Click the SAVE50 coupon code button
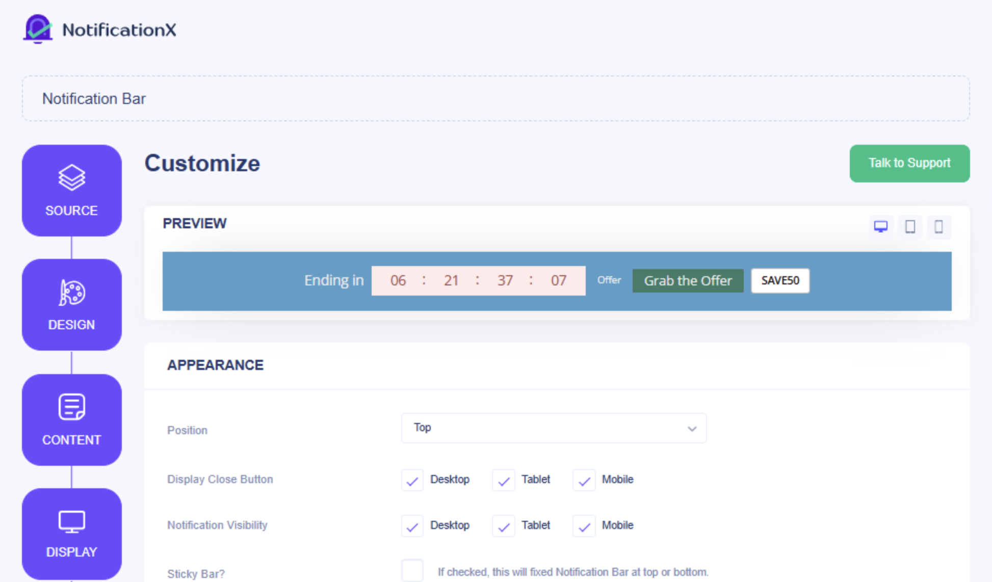Screen dimensions: 992x582 coord(780,281)
